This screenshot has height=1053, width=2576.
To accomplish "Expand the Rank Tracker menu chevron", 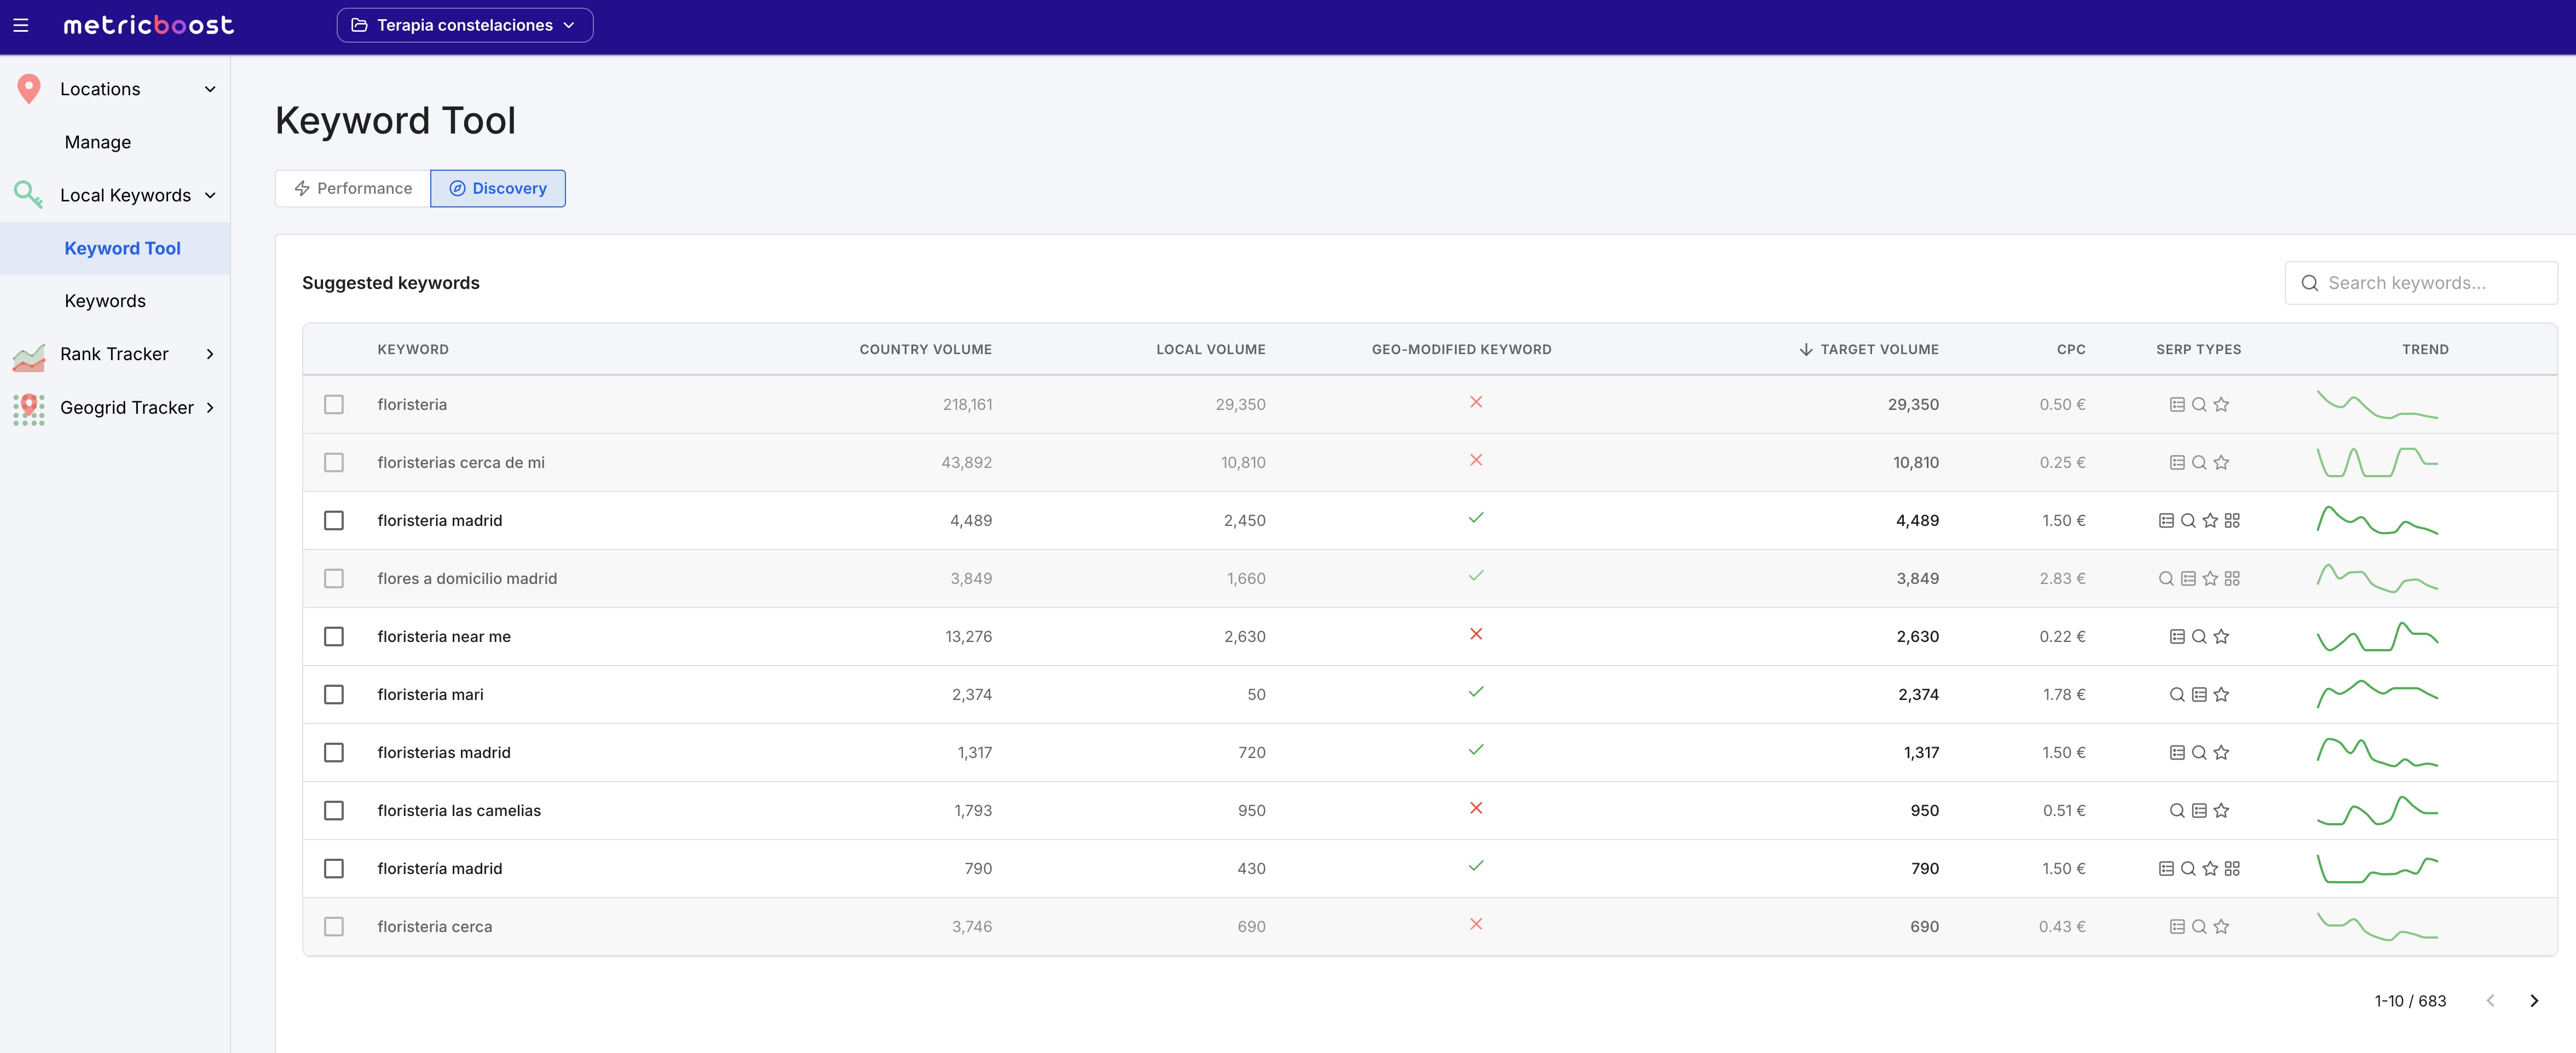I will pos(210,354).
